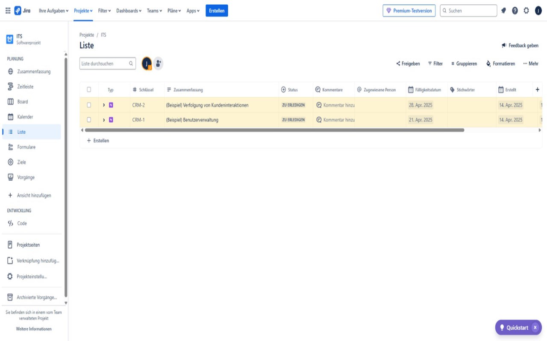
Task: Click the Feedback geben megaphone button
Action: click(520, 46)
